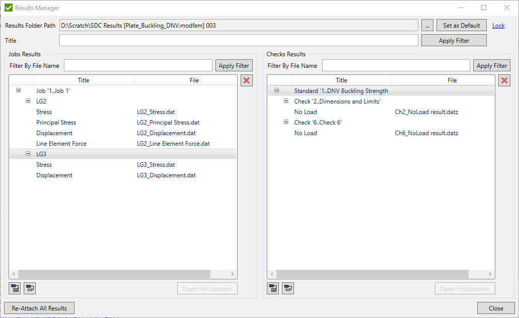Click the Title input field at top
519x318 pixels.
pos(238,41)
